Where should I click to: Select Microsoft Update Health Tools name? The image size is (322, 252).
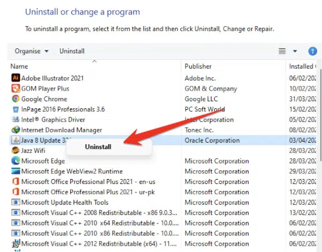[x=65, y=202]
